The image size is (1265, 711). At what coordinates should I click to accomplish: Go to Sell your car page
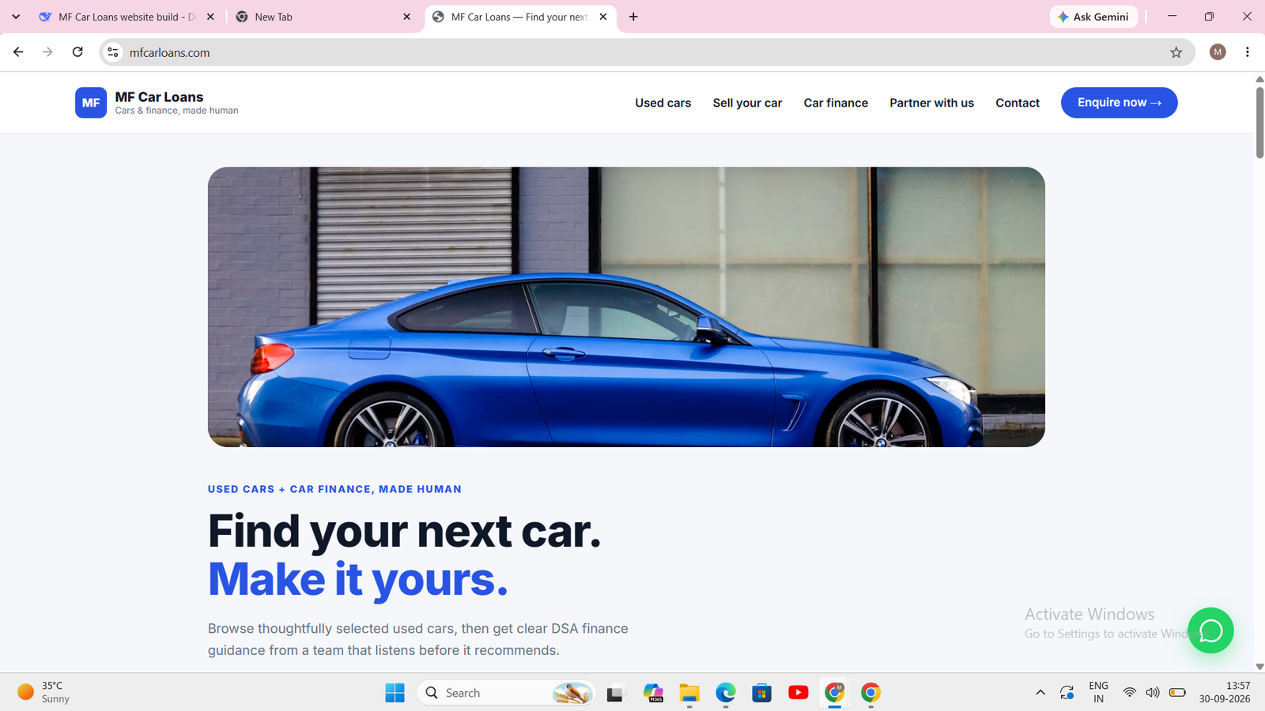(747, 103)
